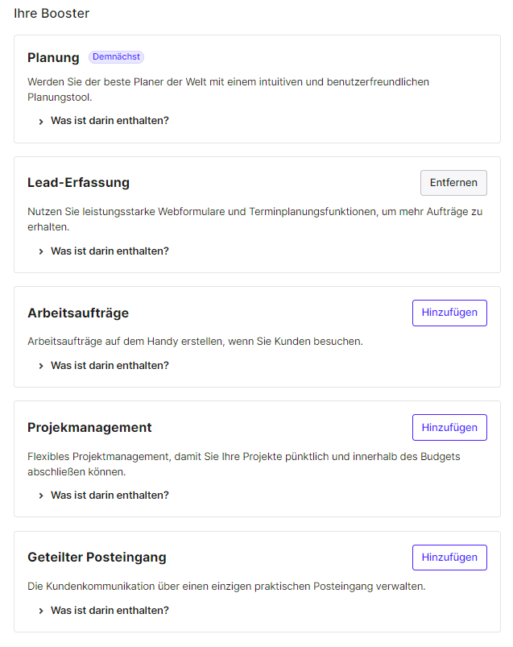Select the Lead-Erfassung card heading
Image resolution: width=513 pixels, height=647 pixels.
(78, 182)
